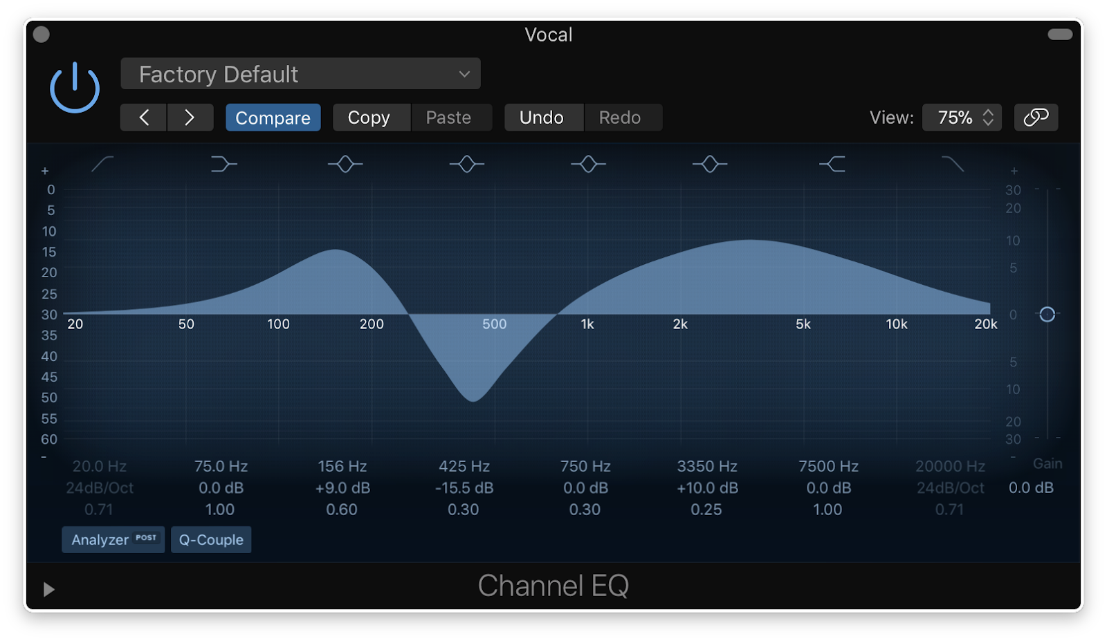Open the Factory Default preset dropdown
Viewport: 1107px width, 641px height.
click(x=300, y=74)
